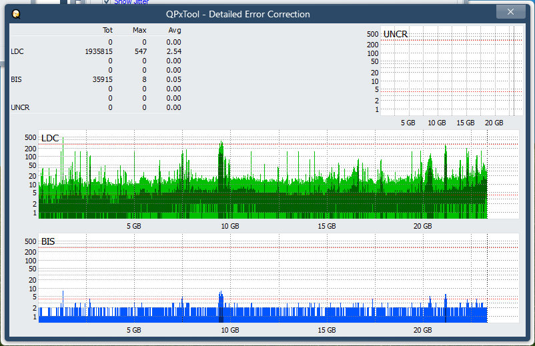Screen dimensions: 535x346
Task: Select the BIS average value 0.05
Action: (x=174, y=79)
